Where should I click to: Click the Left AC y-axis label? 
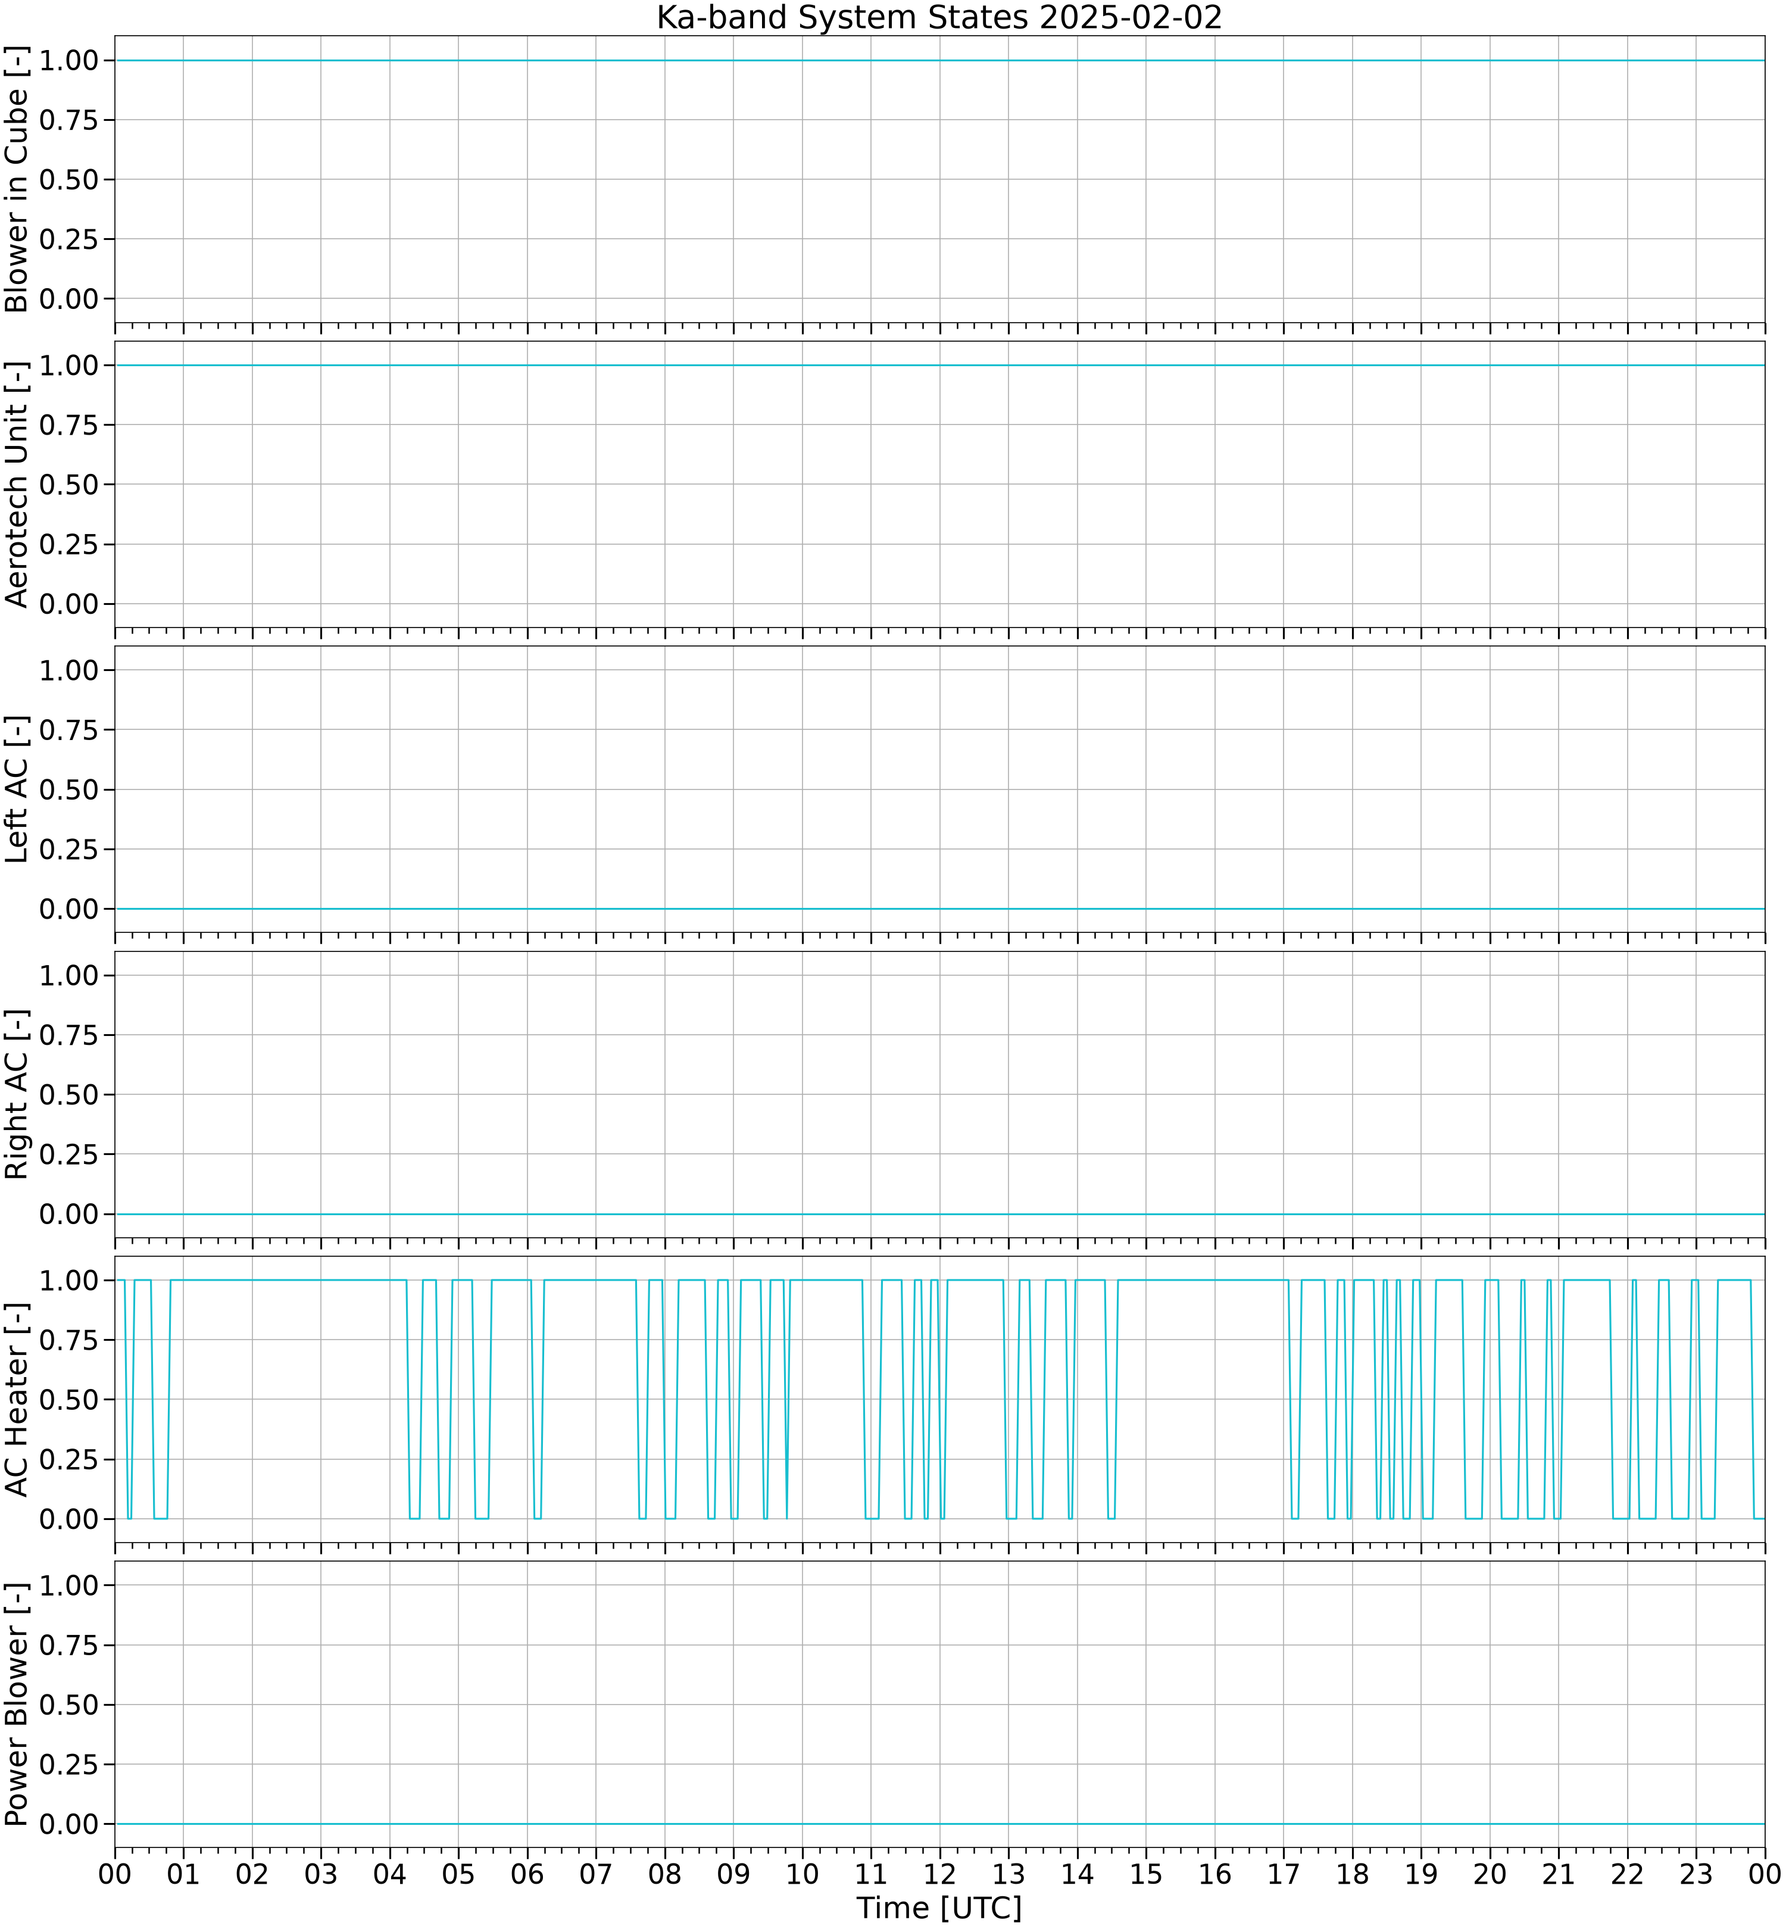pos(17,789)
